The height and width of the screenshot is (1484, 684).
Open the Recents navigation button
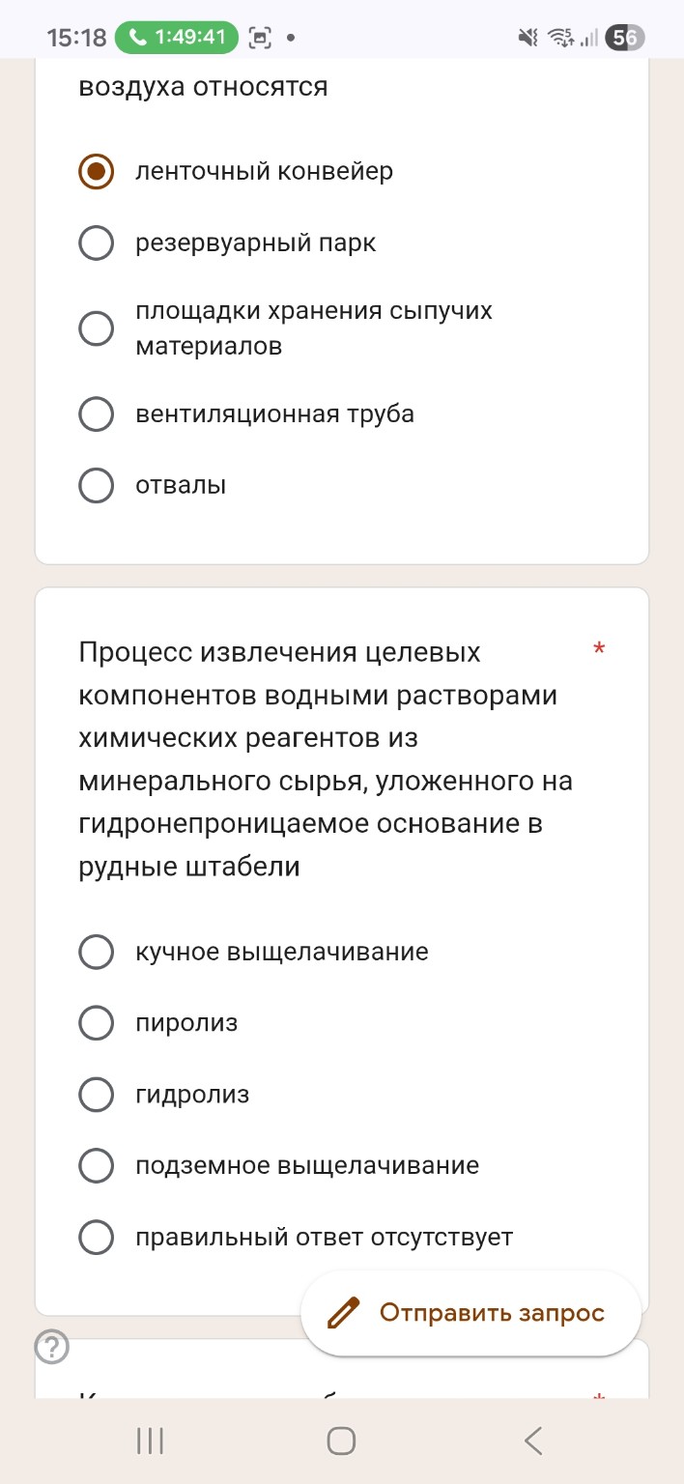pyautogui.click(x=149, y=1440)
